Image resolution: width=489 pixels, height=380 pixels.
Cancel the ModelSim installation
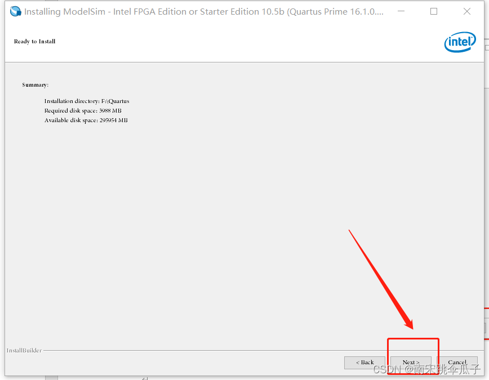pyautogui.click(x=457, y=363)
